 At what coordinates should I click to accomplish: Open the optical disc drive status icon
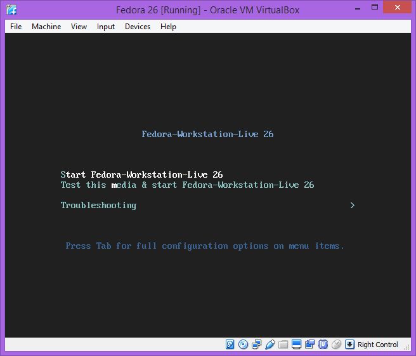(244, 345)
